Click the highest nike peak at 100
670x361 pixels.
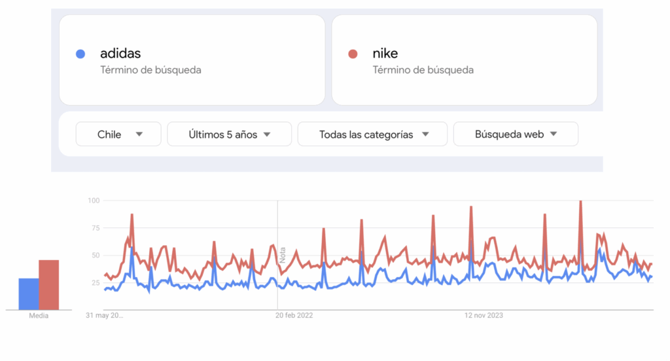(581, 202)
